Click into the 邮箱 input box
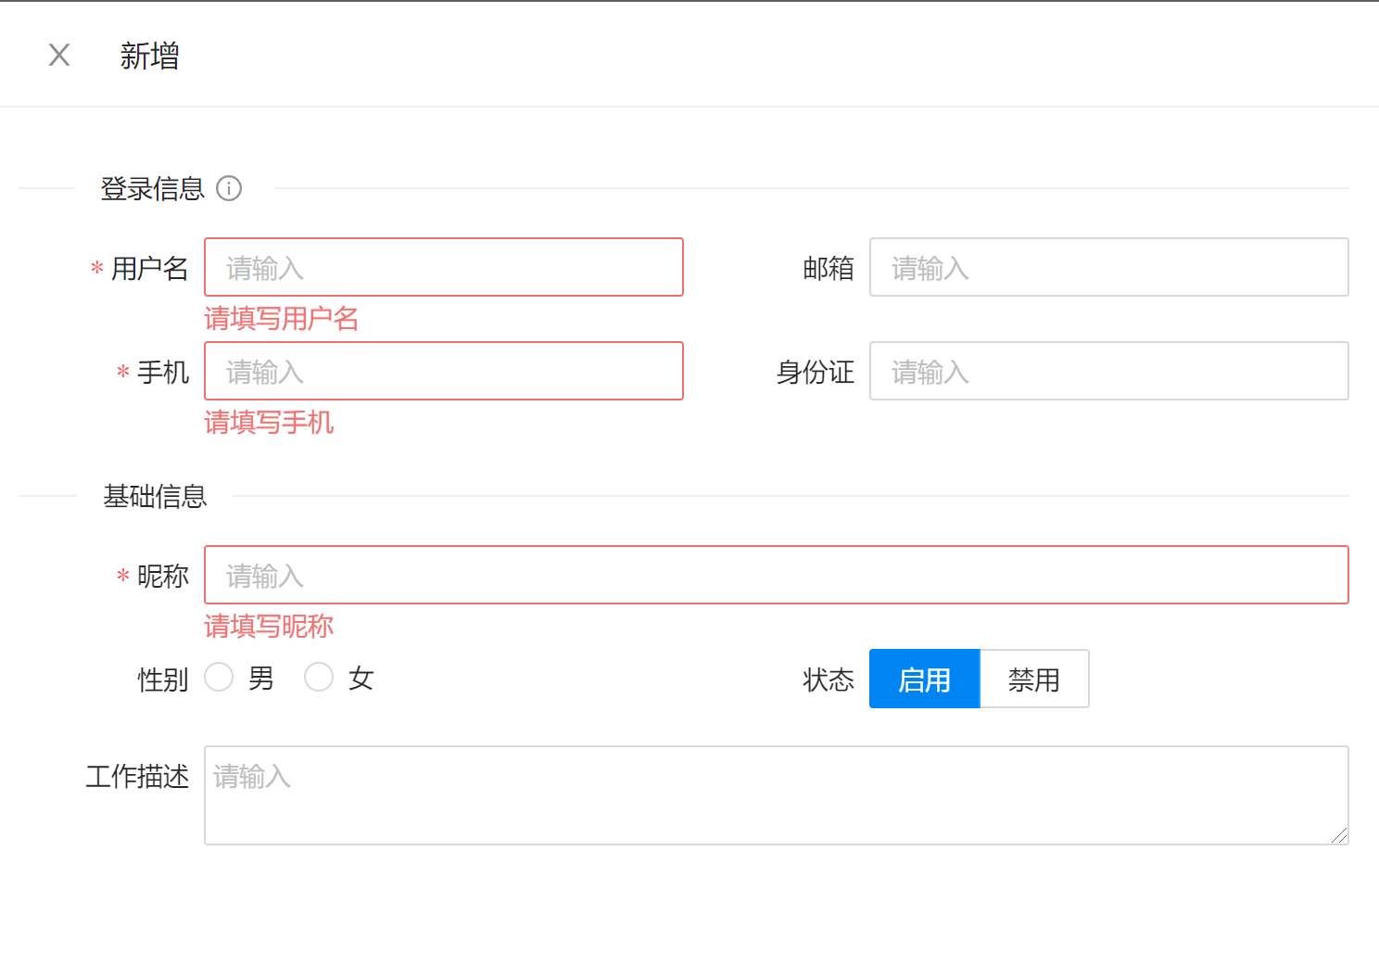 tap(1108, 268)
